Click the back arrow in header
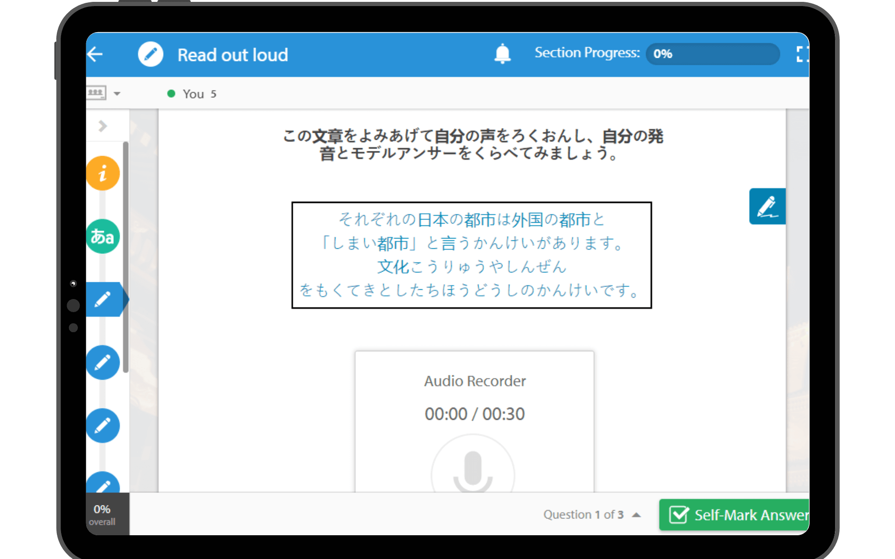895x559 pixels. (x=96, y=55)
